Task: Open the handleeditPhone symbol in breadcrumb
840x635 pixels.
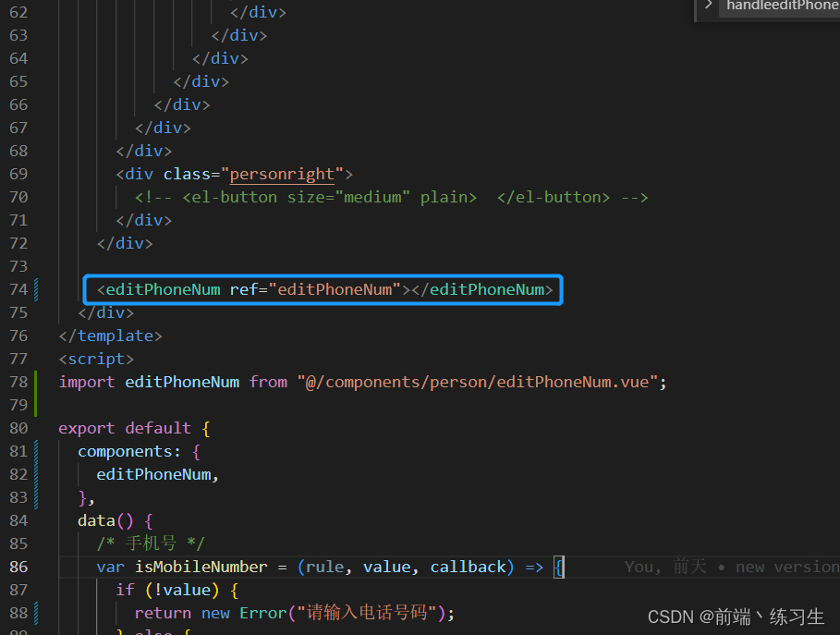Action: coord(782,6)
